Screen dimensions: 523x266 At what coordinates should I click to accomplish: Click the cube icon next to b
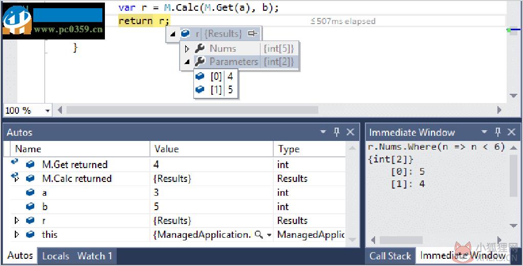(30, 207)
